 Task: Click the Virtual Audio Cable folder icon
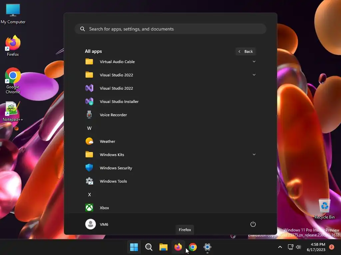point(89,61)
